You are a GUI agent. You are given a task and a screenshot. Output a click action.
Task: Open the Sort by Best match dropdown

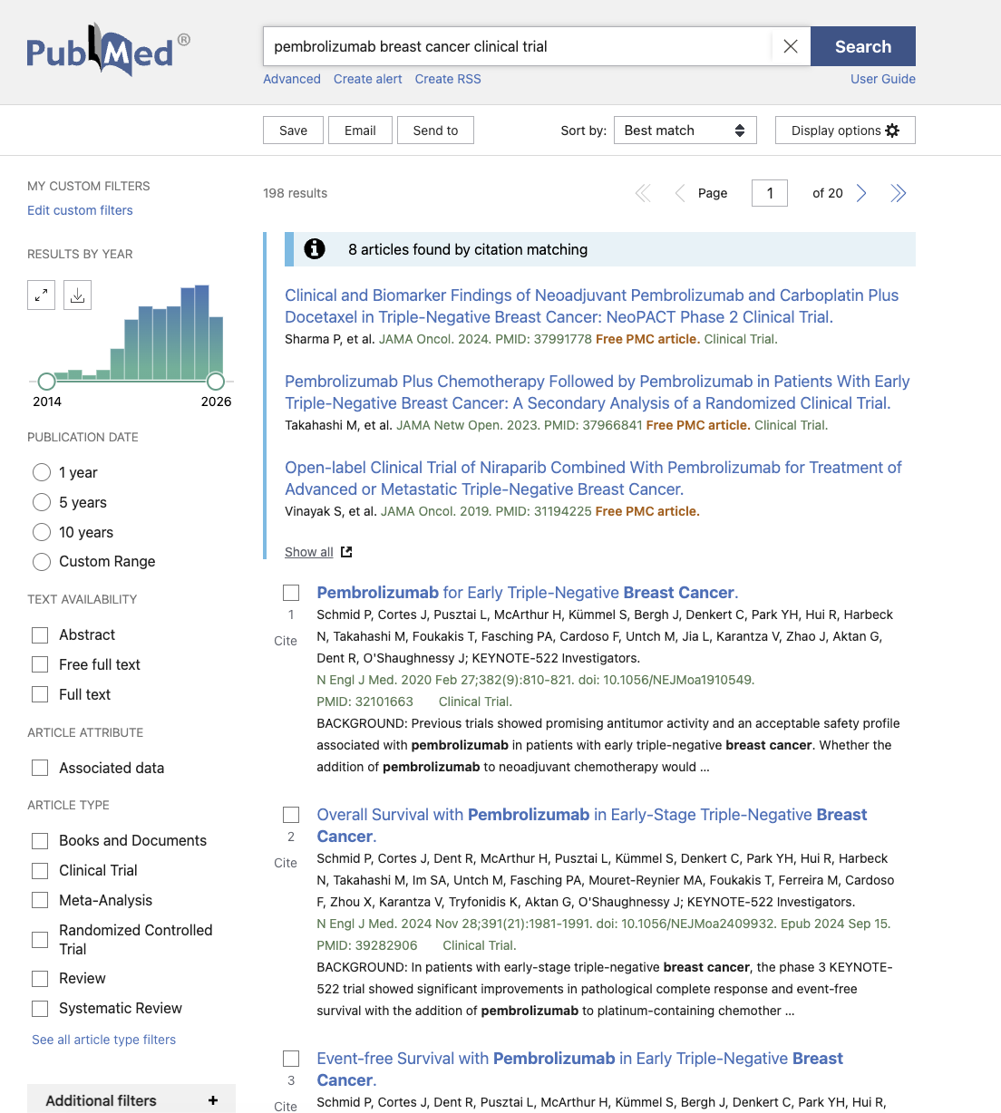[685, 131]
